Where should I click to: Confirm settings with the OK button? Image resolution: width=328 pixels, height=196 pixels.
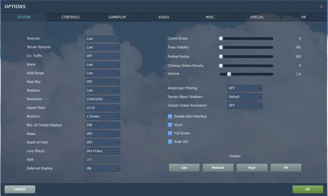(308, 189)
